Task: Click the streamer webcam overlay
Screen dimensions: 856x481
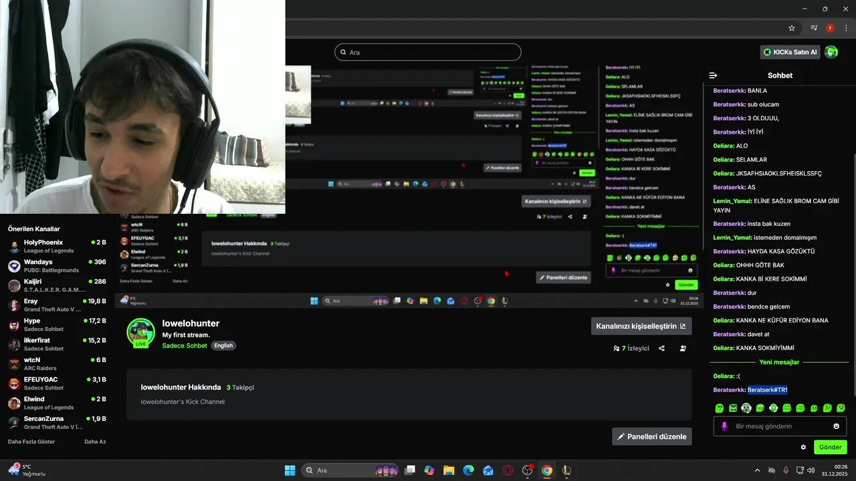Action: [142, 107]
